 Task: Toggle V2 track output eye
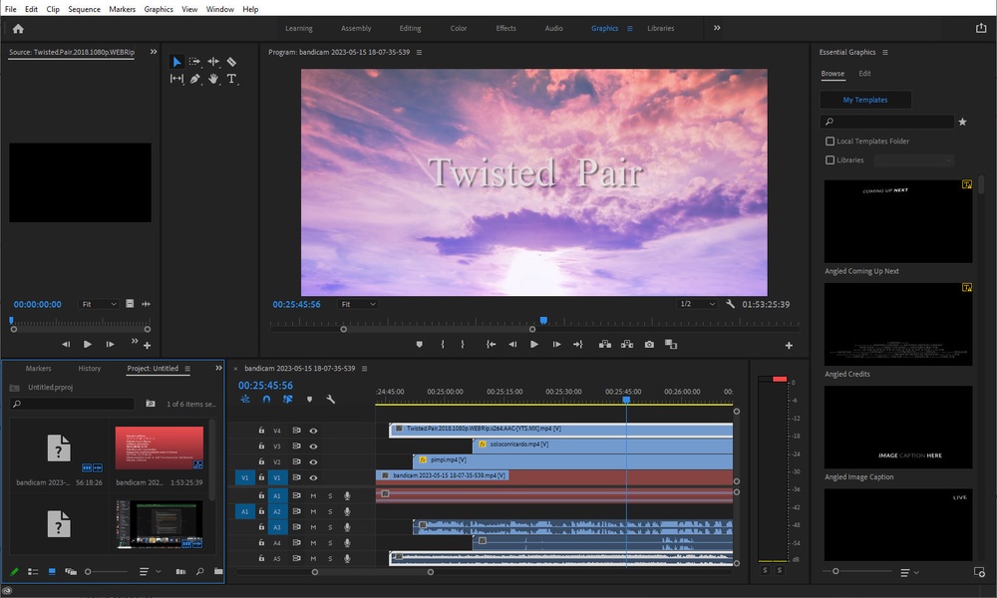pyautogui.click(x=313, y=462)
